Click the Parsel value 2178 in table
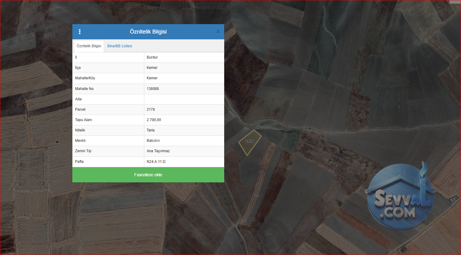The height and width of the screenshot is (255, 461). click(x=151, y=110)
